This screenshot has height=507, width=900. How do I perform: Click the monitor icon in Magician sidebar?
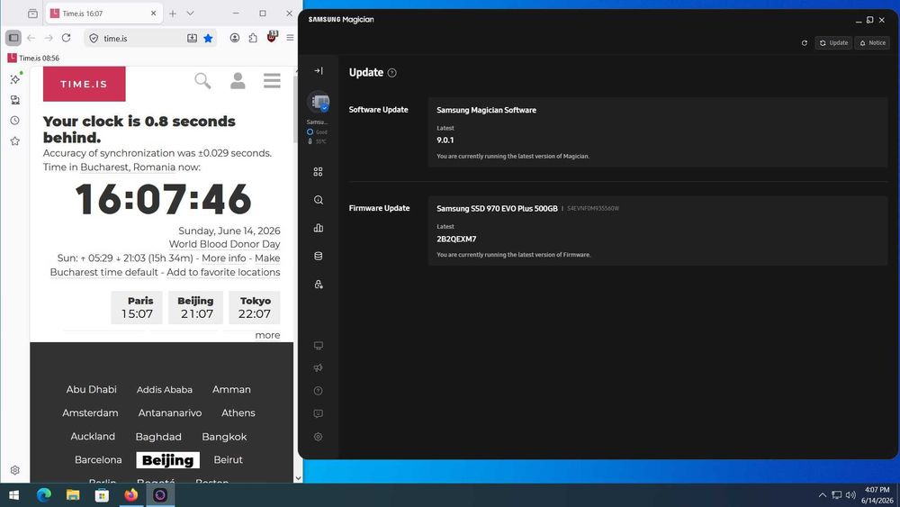(x=318, y=346)
